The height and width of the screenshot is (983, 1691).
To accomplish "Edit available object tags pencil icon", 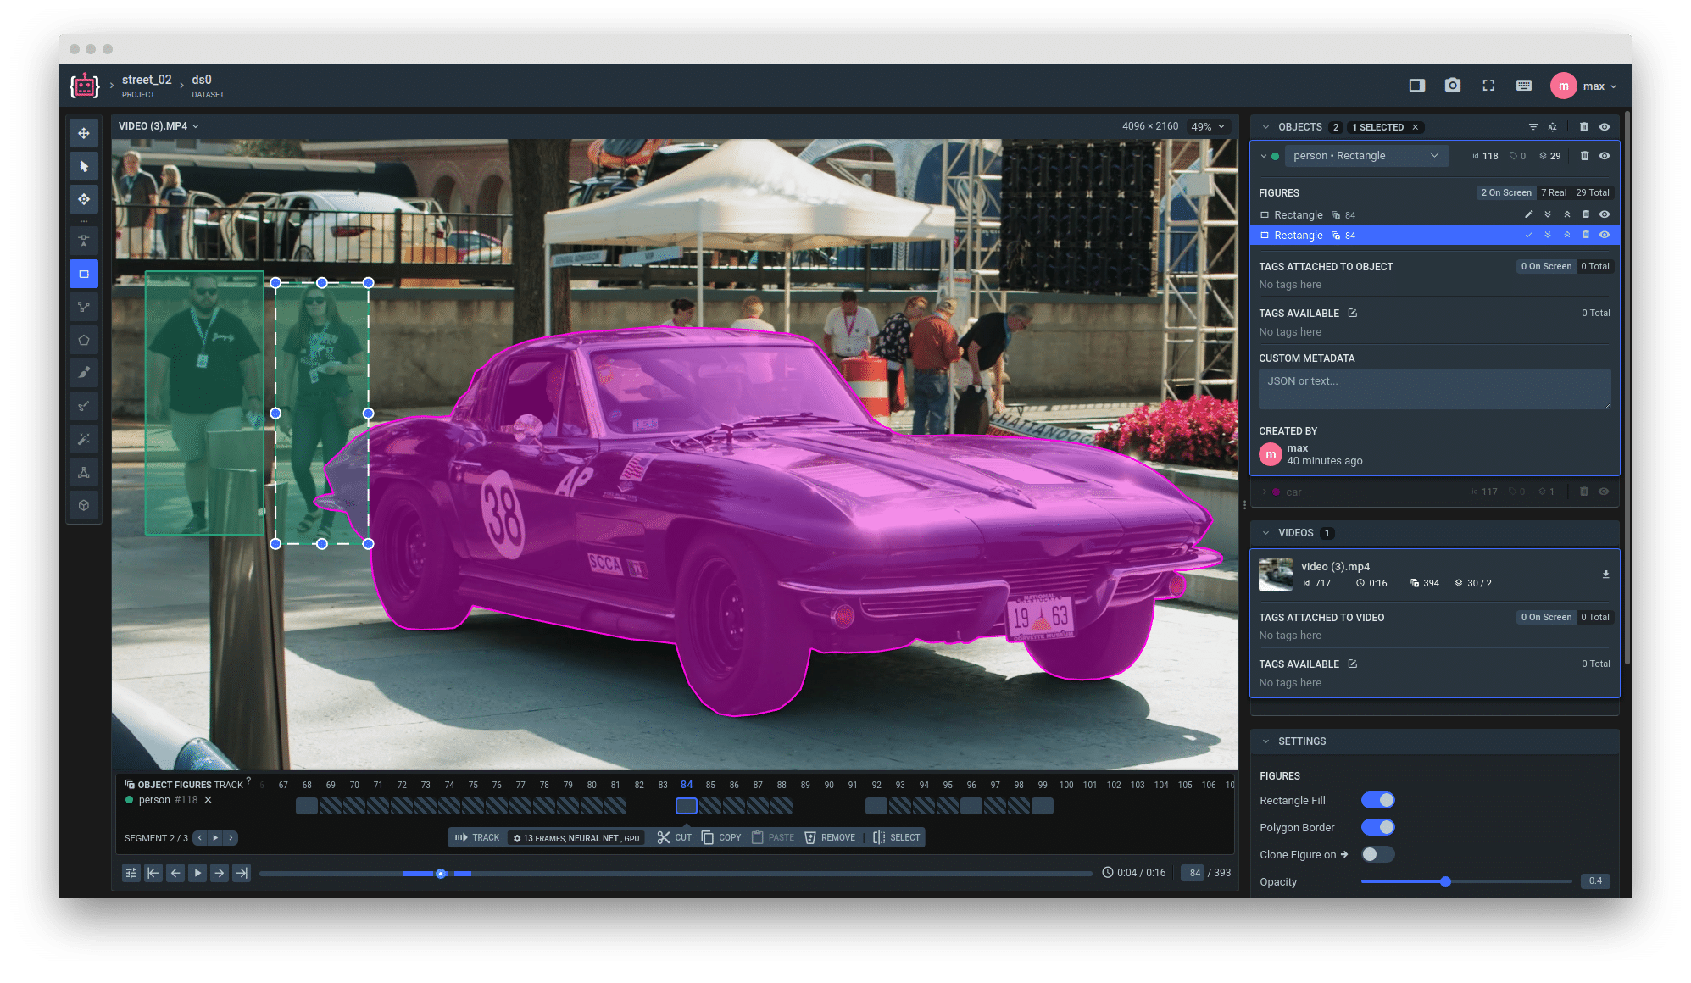I will tap(1353, 313).
